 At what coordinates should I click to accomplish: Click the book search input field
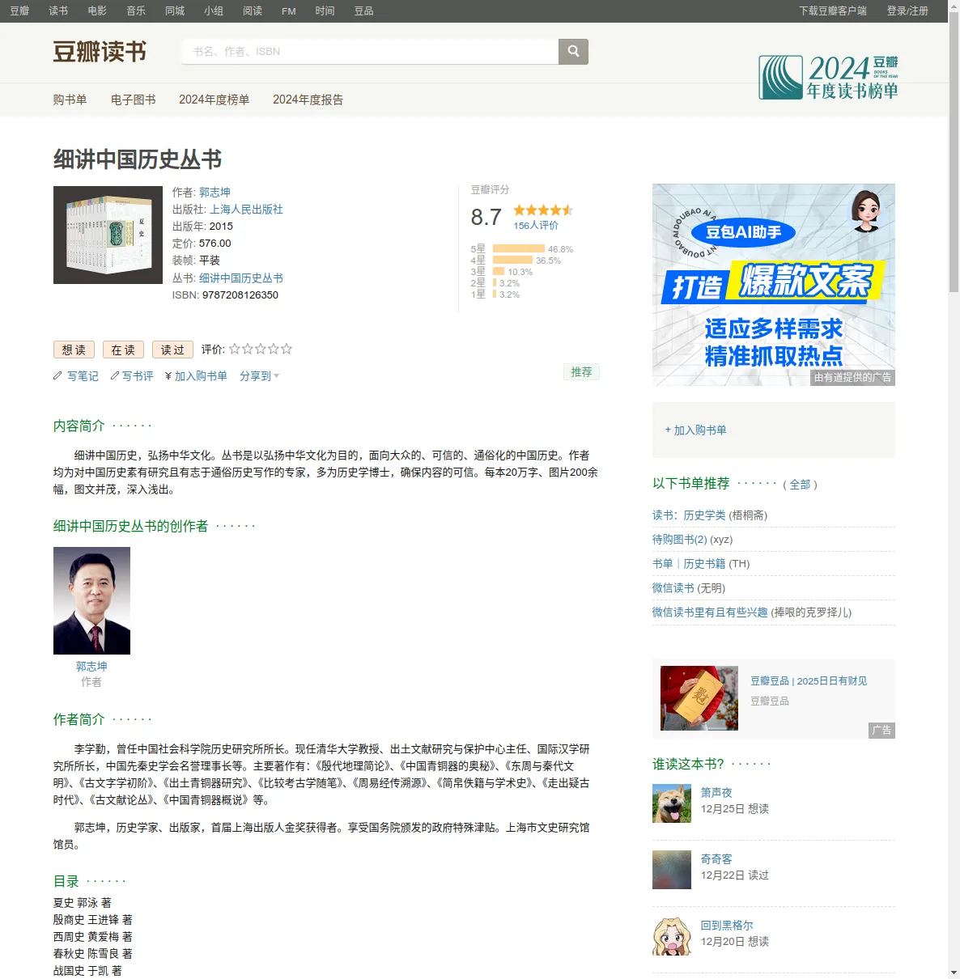(371, 52)
